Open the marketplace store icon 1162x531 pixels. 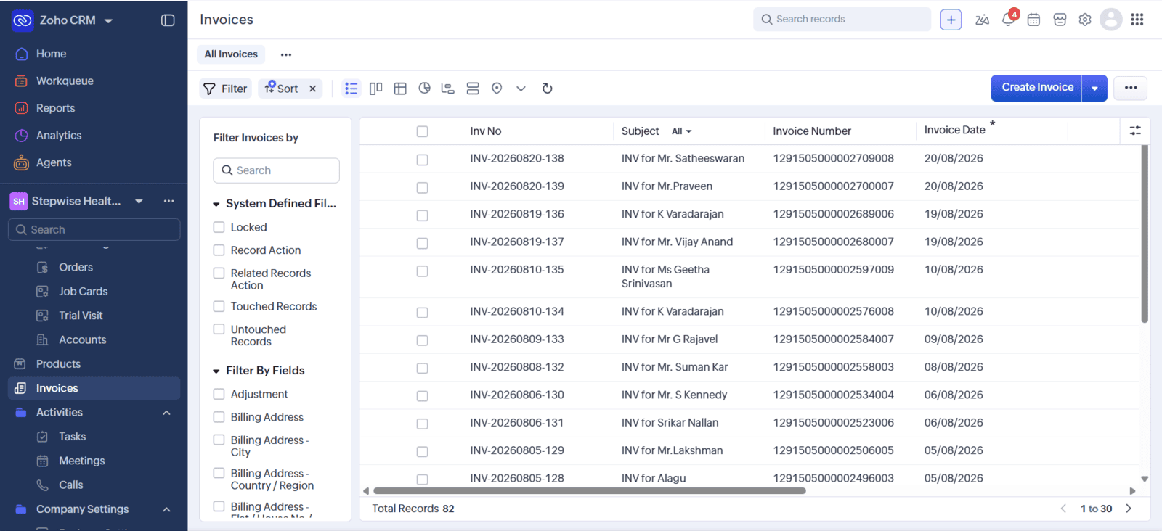(1060, 20)
